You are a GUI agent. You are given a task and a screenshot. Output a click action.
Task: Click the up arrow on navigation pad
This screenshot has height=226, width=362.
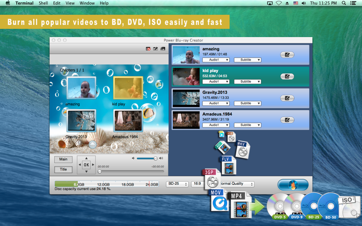(x=86, y=158)
